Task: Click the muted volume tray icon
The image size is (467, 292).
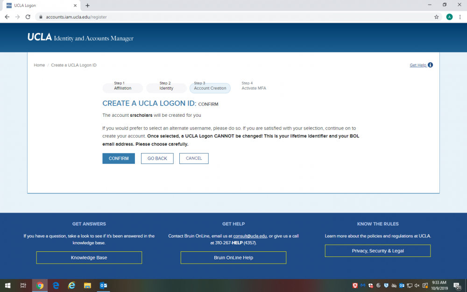Action: click(417, 285)
